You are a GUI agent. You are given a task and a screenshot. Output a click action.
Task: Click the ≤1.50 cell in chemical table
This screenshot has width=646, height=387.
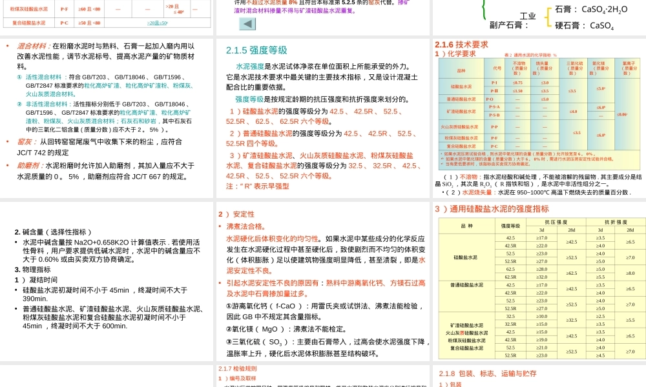tap(517, 91)
